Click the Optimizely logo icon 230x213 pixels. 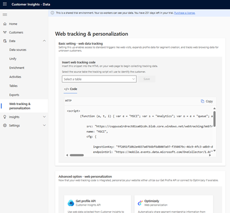point(140,203)
